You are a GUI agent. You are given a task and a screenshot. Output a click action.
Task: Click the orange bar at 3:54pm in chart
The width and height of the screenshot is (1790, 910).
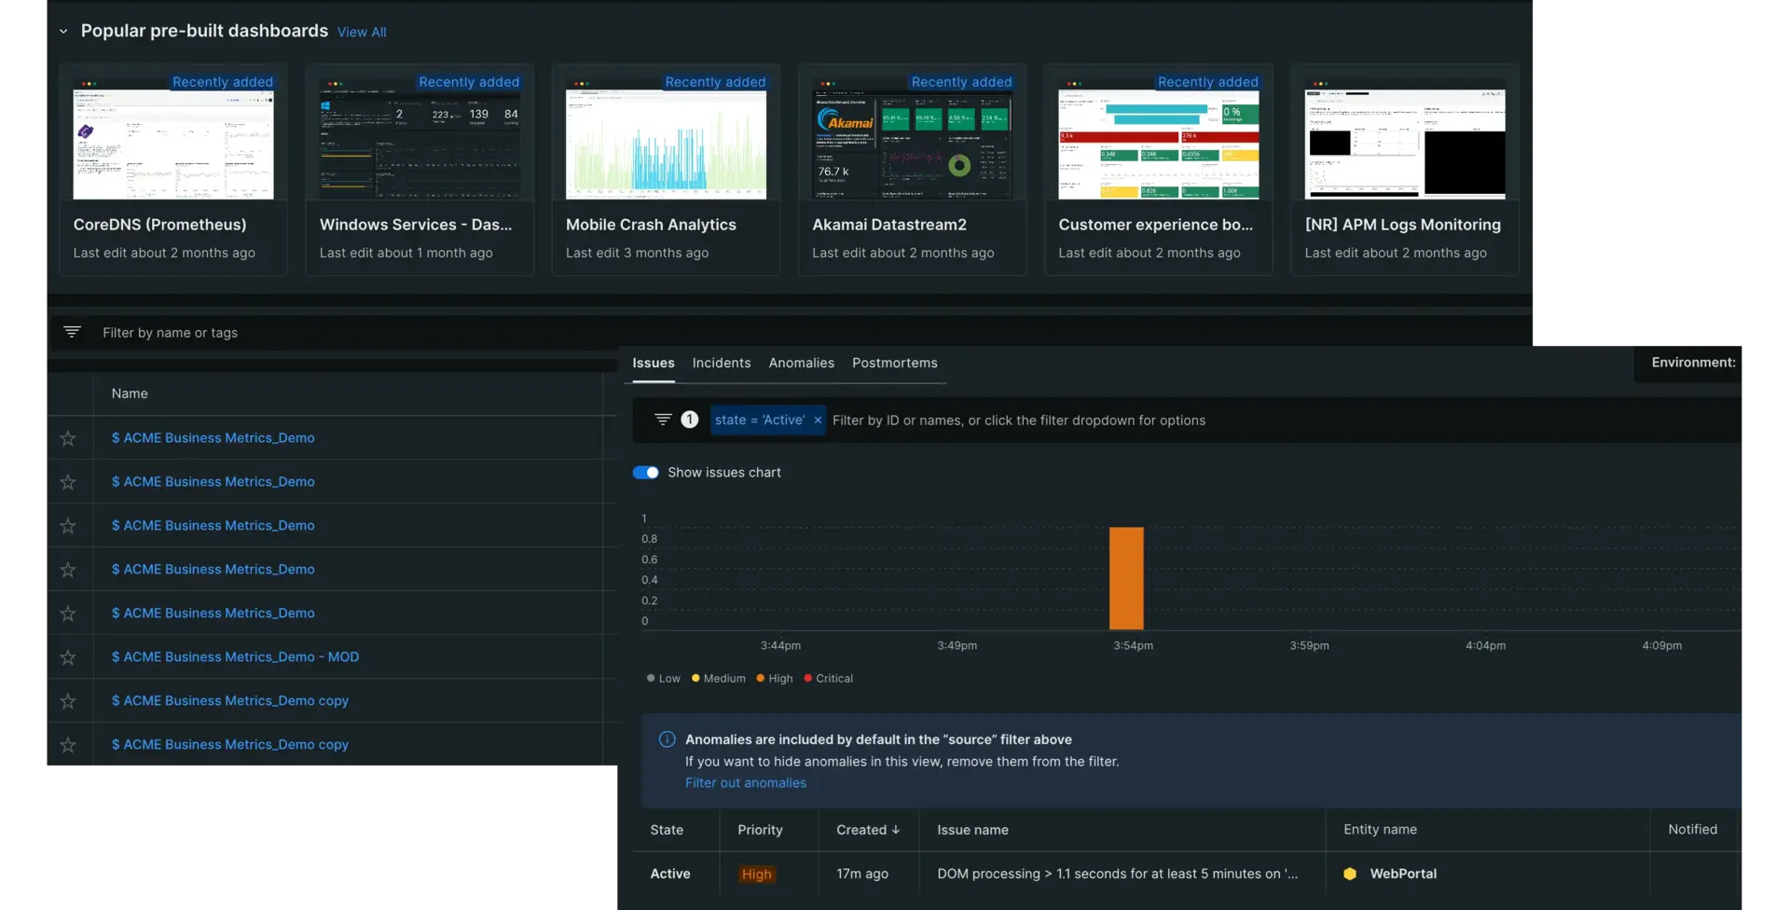point(1125,578)
